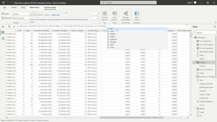The image size is (217, 122).
Task: Choose QUARTER from the interval suggestions
Action: coord(137,40)
